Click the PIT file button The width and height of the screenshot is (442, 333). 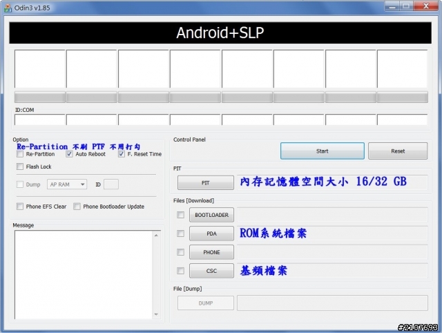point(206,182)
